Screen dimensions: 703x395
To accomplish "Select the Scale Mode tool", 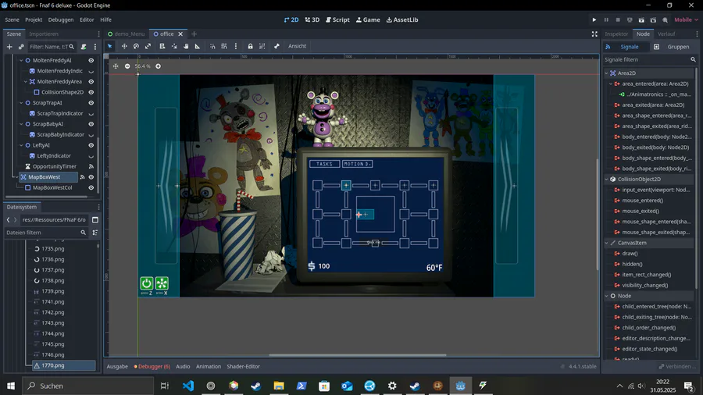I will (x=148, y=46).
